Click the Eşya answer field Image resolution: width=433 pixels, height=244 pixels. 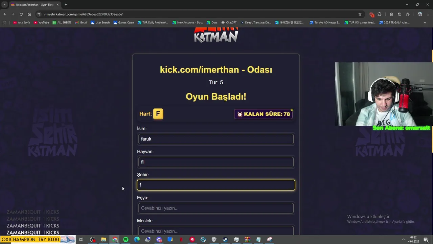[216, 208]
